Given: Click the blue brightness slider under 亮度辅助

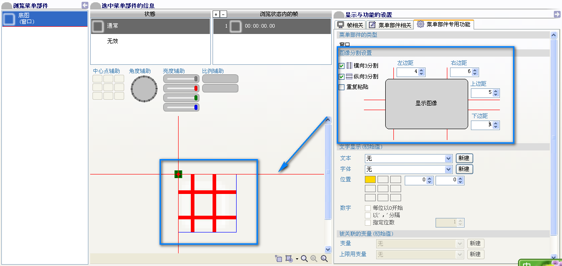Looking at the screenshot, I should click(x=181, y=107).
